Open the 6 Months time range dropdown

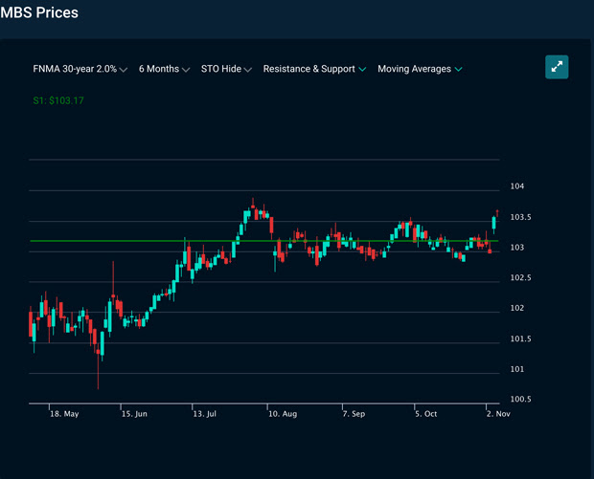coord(164,69)
